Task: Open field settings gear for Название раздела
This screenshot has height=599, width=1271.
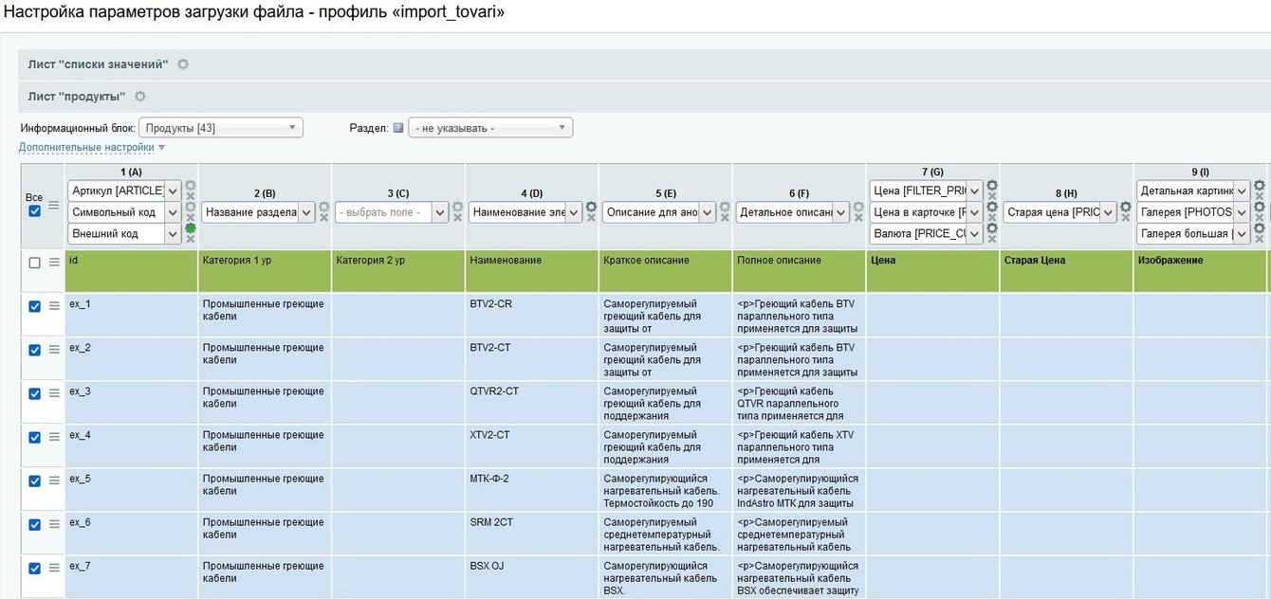Action: 323,207
